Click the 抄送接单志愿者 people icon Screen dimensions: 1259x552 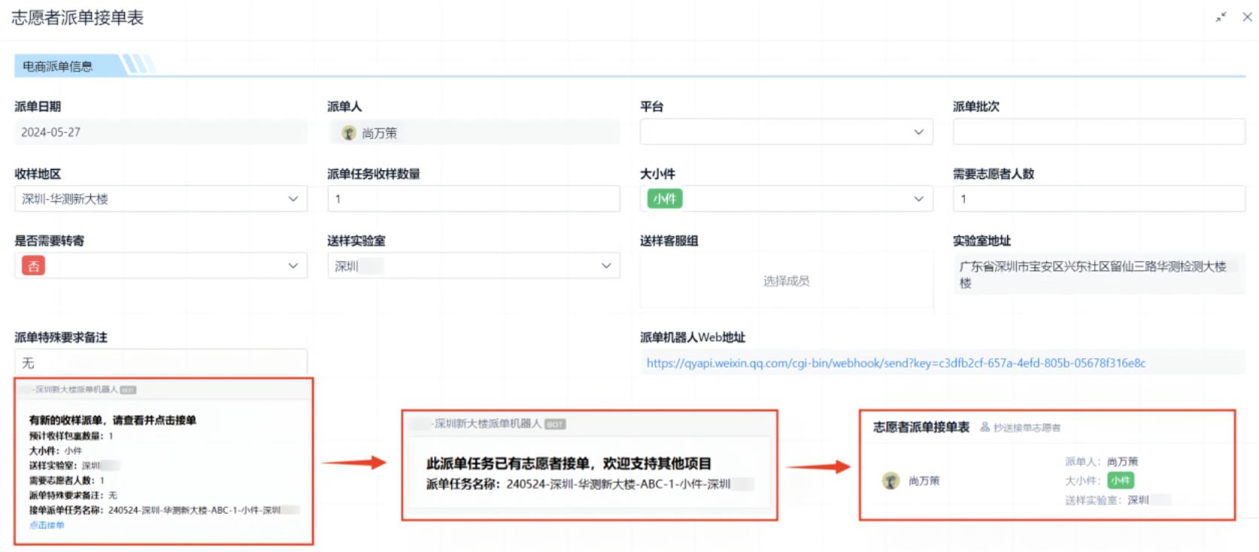pyautogui.click(x=985, y=427)
